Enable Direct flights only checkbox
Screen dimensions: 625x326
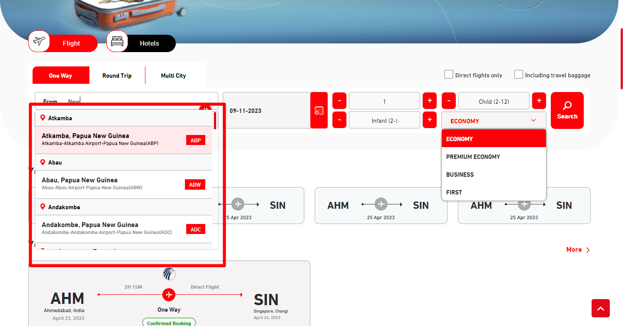pyautogui.click(x=449, y=75)
